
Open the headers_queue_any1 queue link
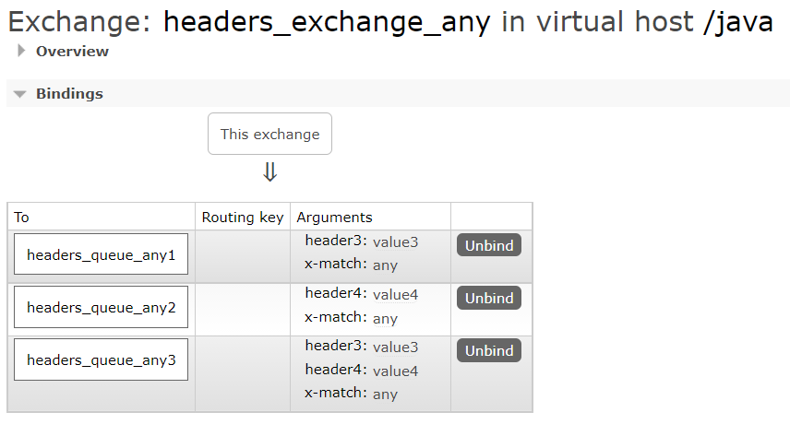101,255
